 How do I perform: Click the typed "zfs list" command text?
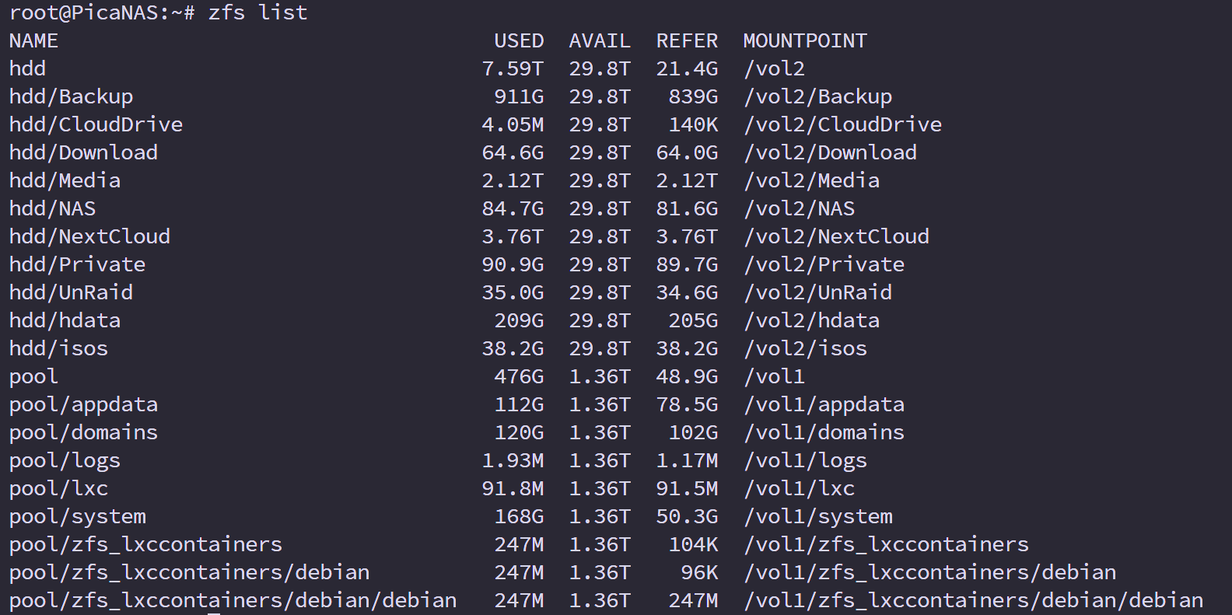(x=257, y=12)
